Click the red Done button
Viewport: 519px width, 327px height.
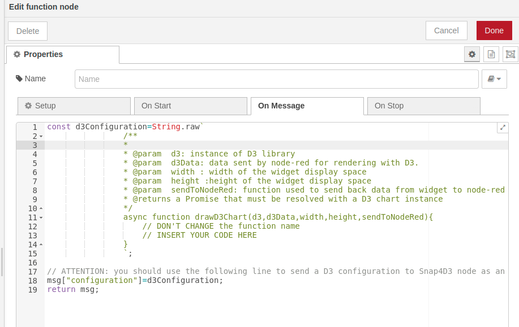click(x=494, y=30)
